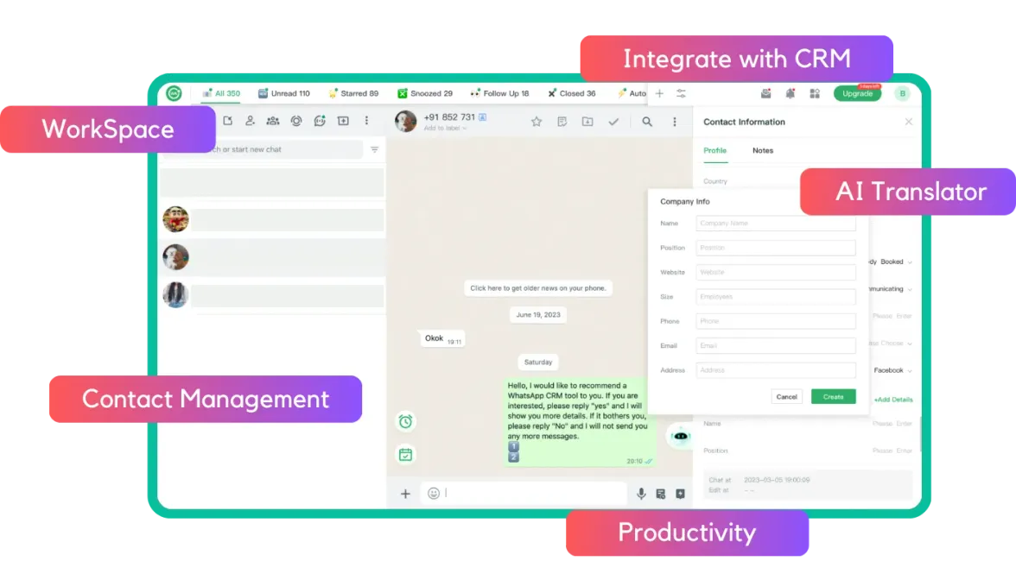The image size is (1016, 580).
Task: Click the notification bell icon
Action: point(790,93)
